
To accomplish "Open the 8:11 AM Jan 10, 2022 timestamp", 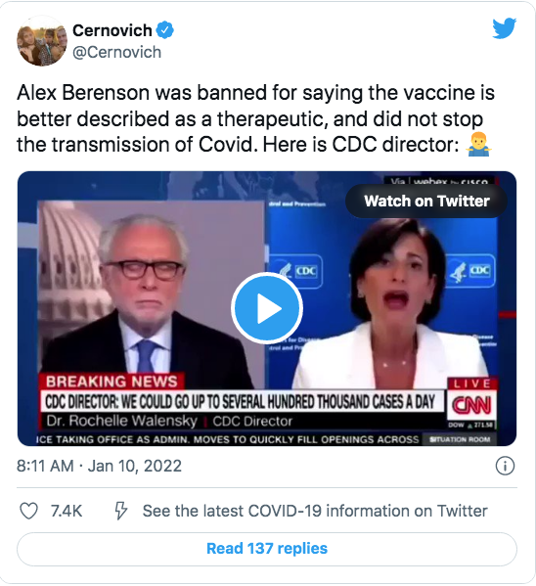I will tap(99, 466).
